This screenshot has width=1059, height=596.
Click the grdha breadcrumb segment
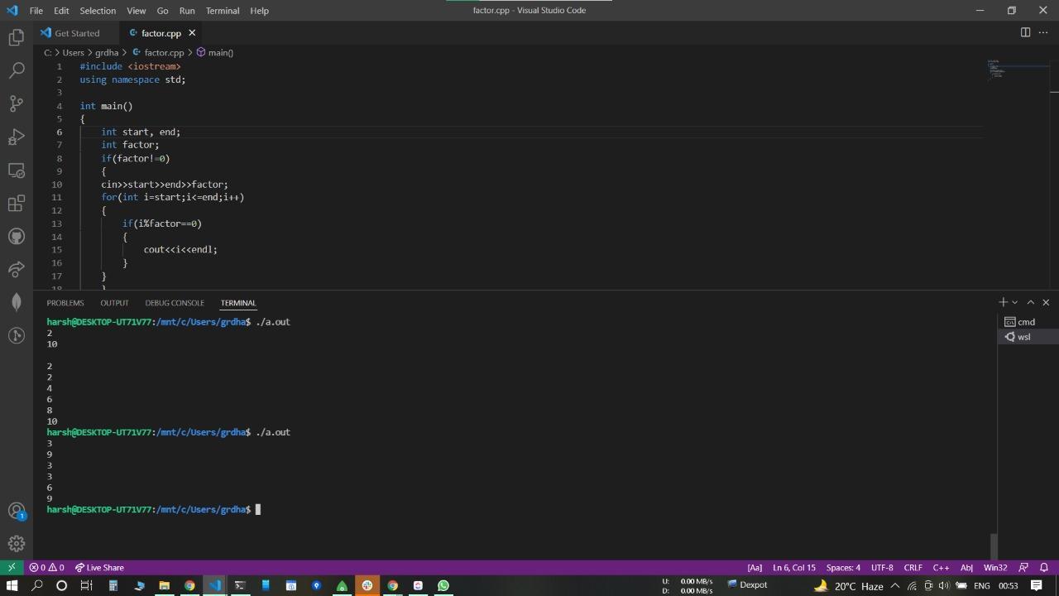(107, 53)
